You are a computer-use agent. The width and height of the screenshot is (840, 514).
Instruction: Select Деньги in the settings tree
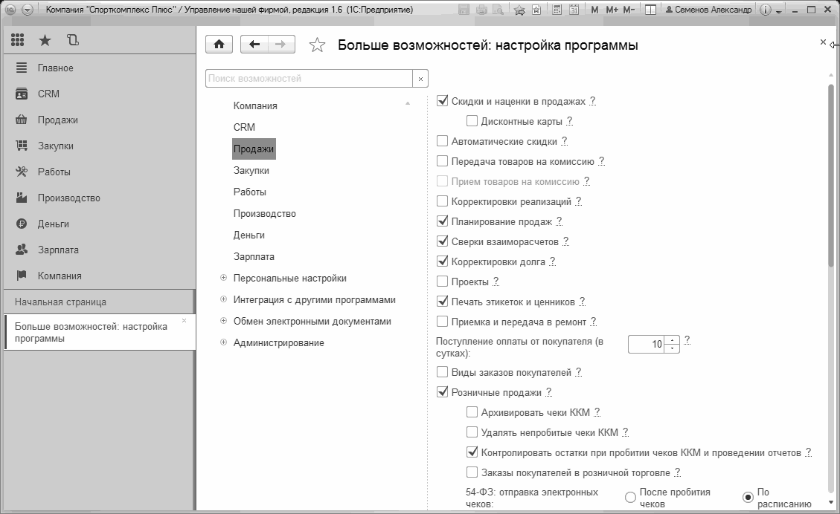(x=249, y=235)
